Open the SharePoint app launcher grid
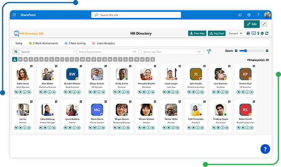The width and height of the screenshot is (281, 167). 15,15
